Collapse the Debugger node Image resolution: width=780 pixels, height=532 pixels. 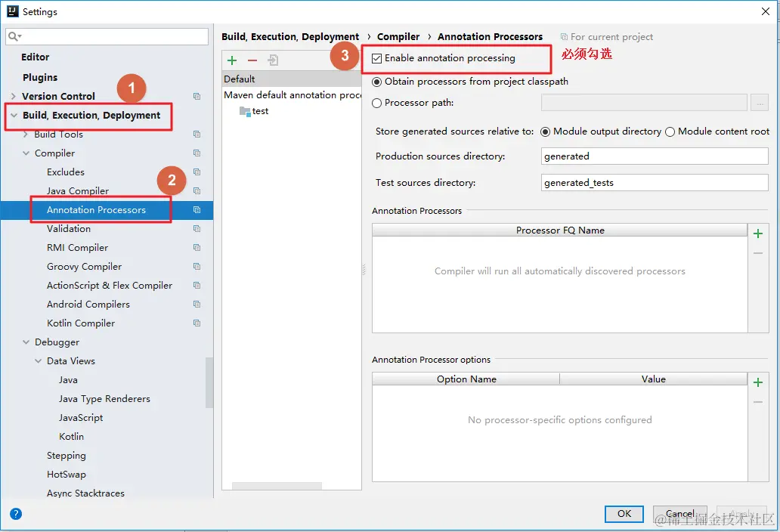[x=26, y=342]
